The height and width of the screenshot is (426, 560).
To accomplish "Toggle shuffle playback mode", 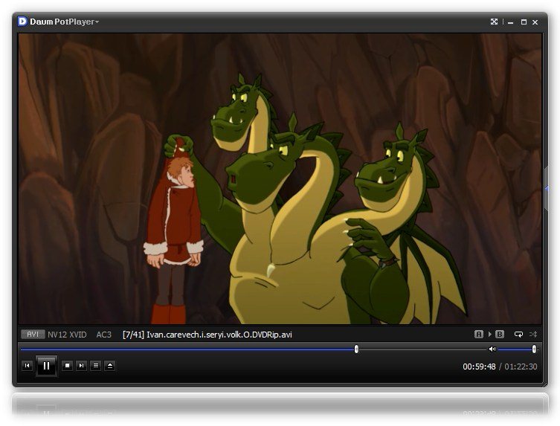I will point(533,335).
